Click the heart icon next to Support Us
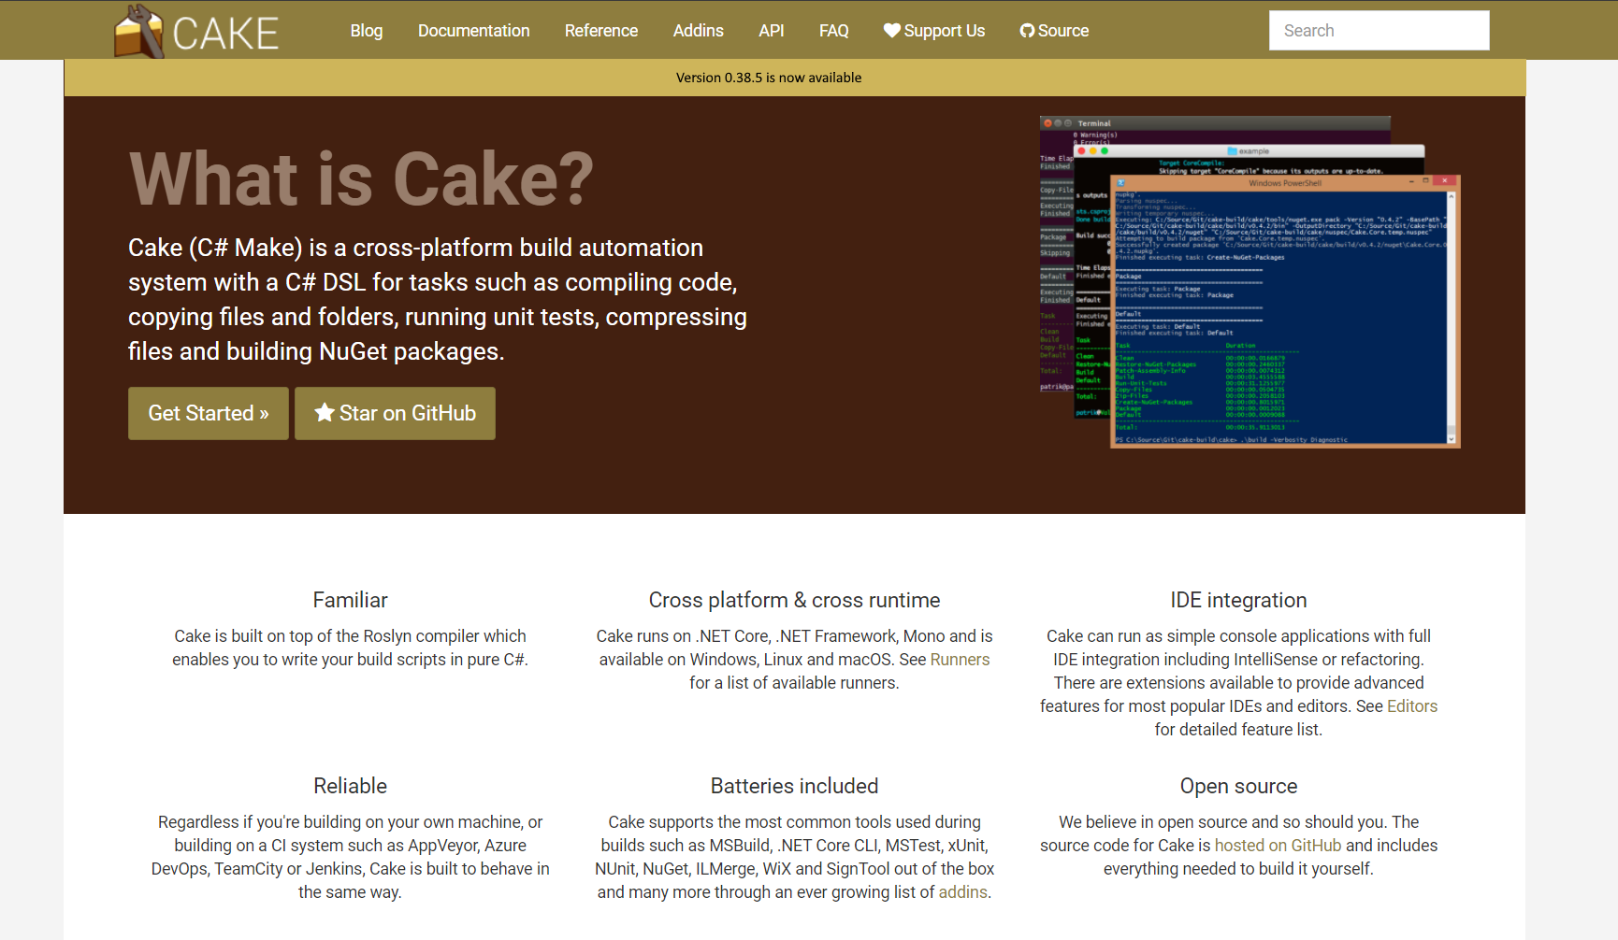 pyautogui.click(x=892, y=31)
